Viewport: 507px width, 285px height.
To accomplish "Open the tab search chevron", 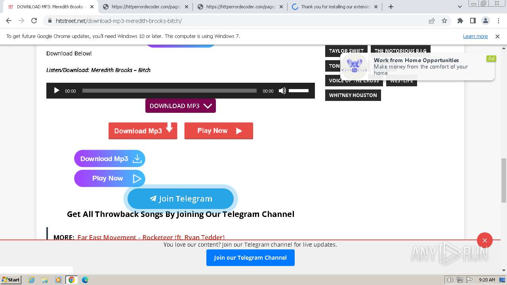I will 460,7.
